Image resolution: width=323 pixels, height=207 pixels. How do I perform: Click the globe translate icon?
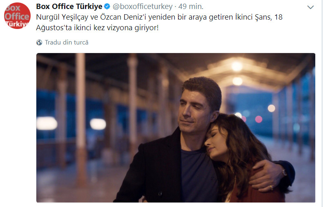39,42
